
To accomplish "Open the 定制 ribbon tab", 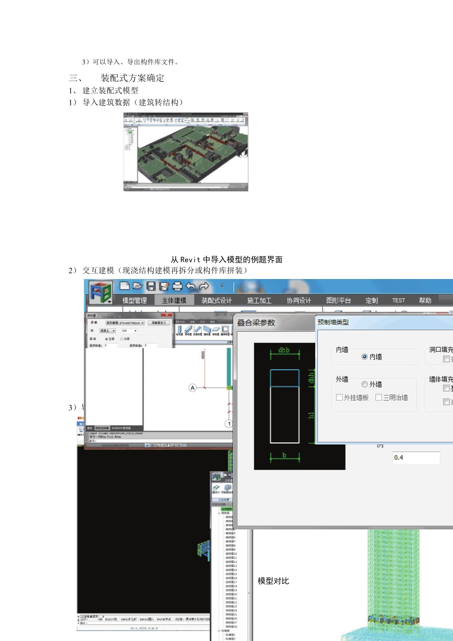I will pyautogui.click(x=371, y=300).
